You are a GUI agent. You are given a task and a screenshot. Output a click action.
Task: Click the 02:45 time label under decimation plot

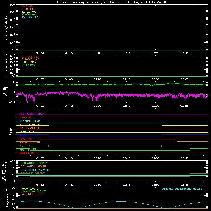(x=184, y=185)
